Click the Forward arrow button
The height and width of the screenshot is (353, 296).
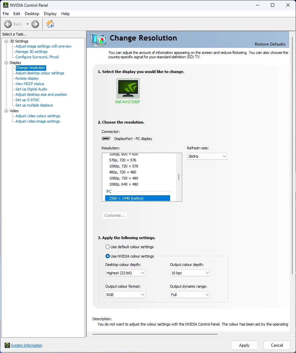[x=35, y=24]
